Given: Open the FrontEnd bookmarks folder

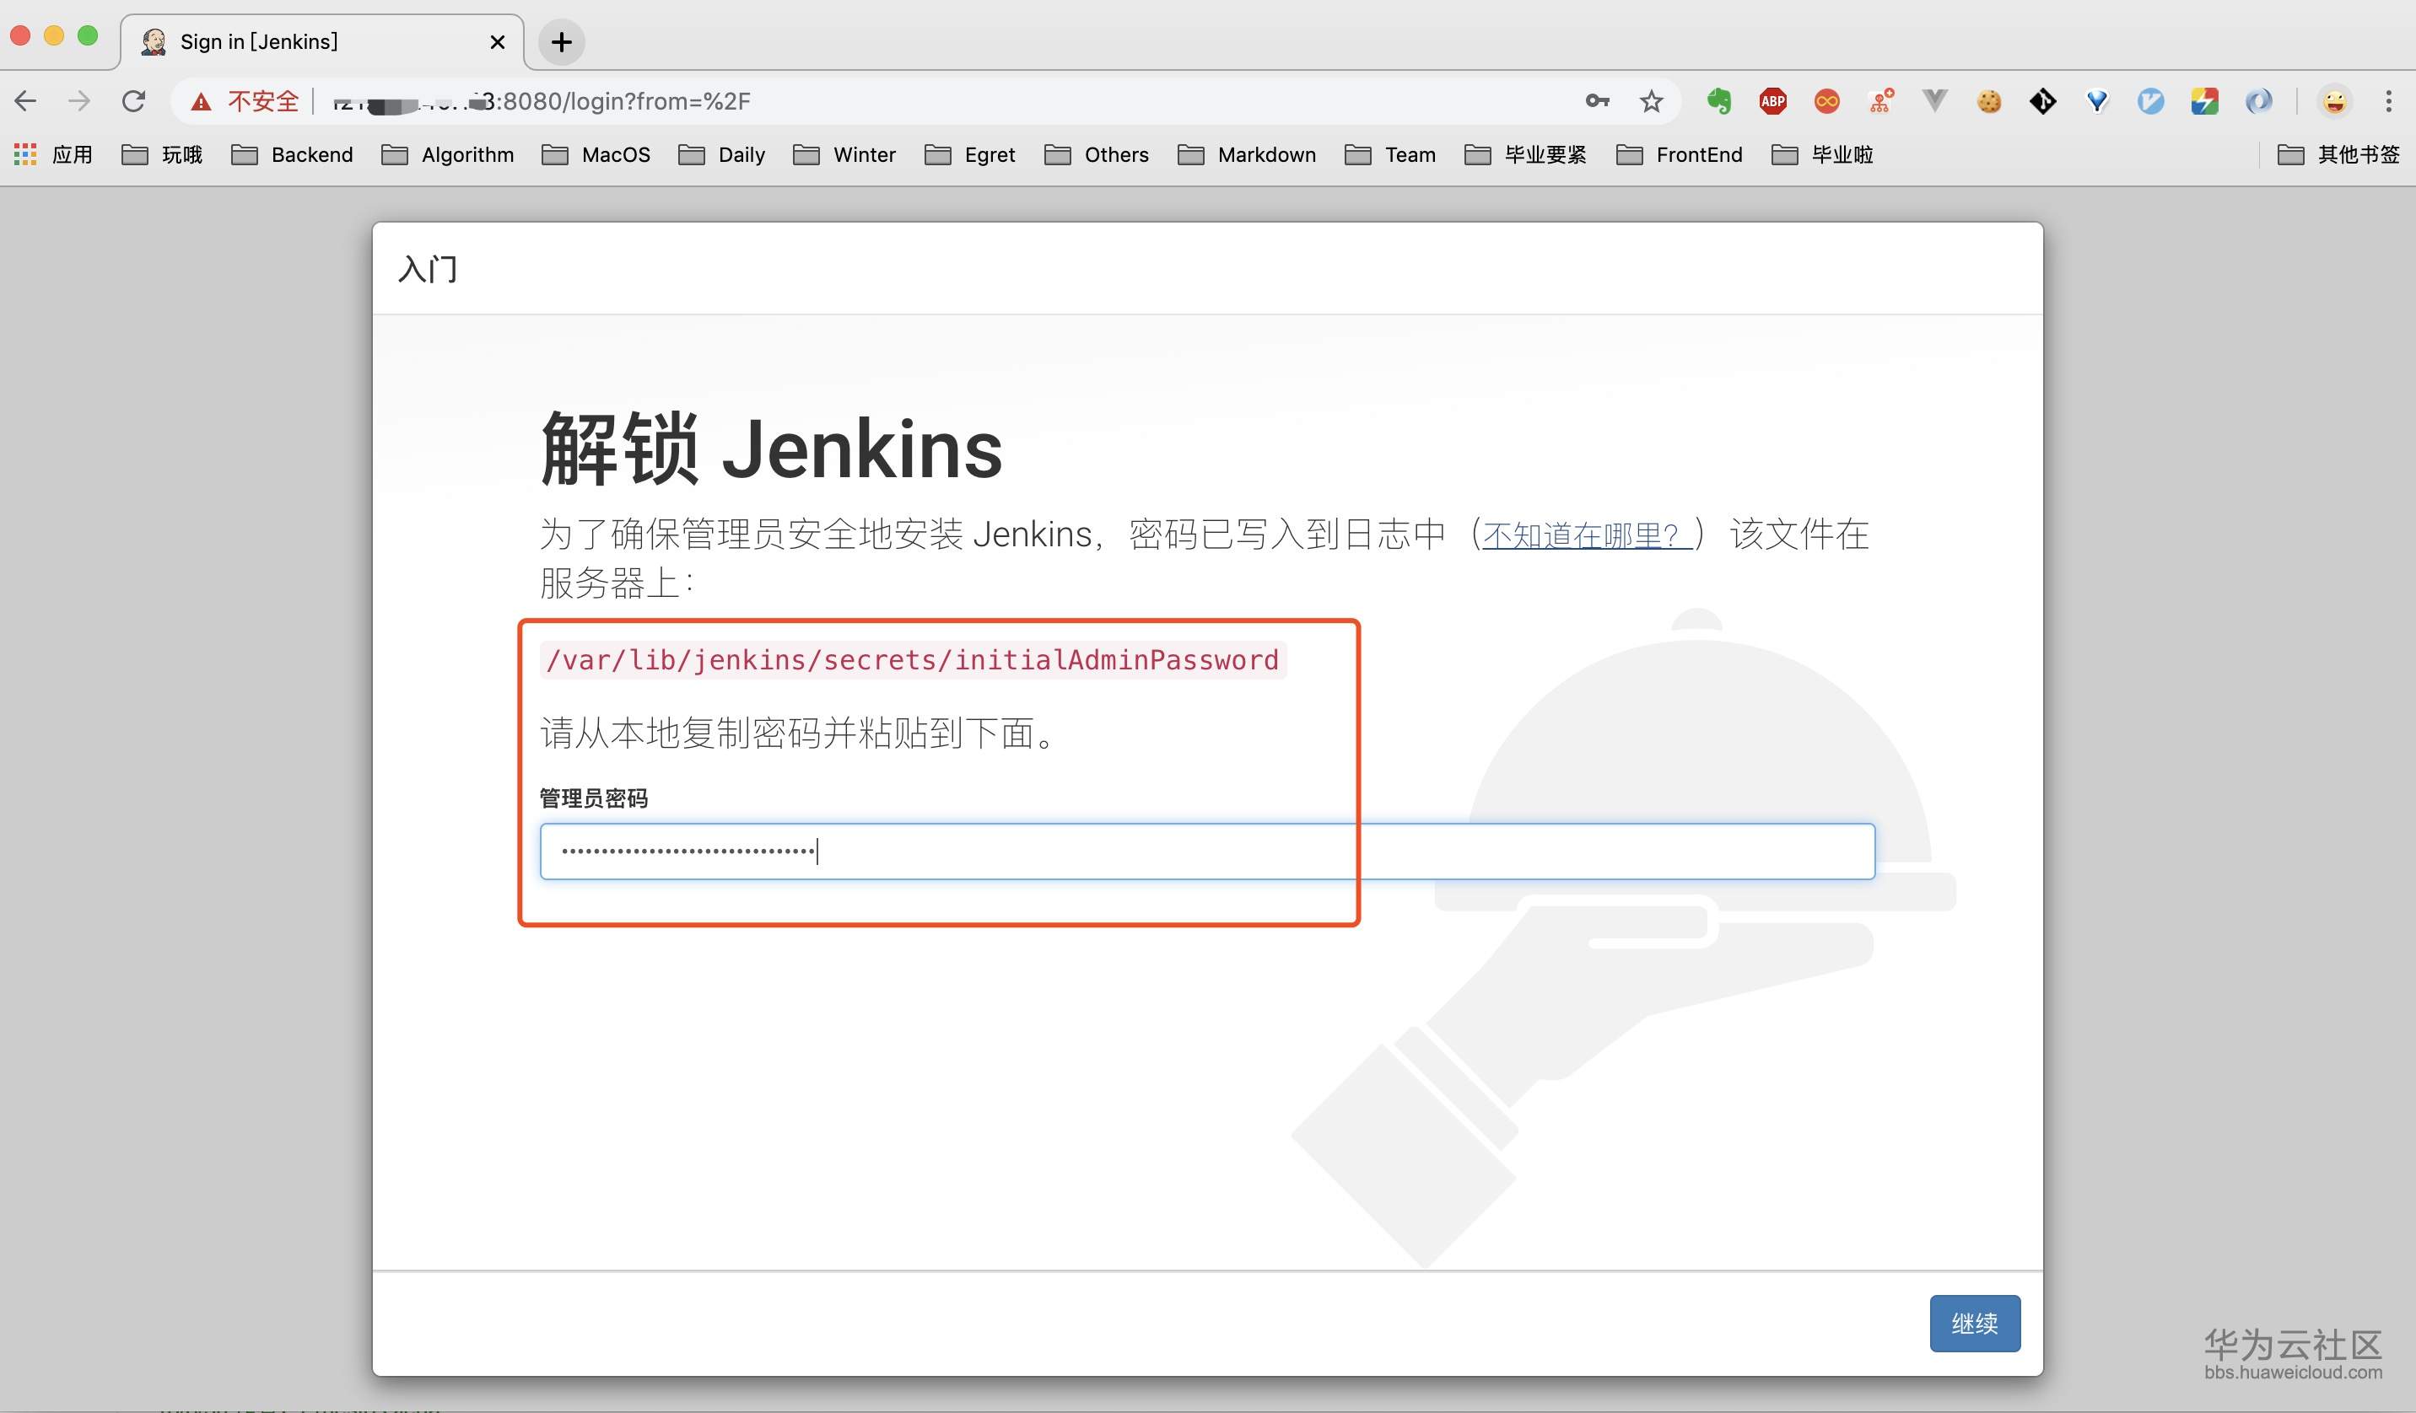Looking at the screenshot, I should tap(1679, 154).
